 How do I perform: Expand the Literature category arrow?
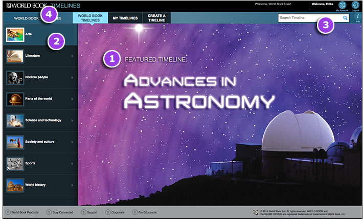tap(72, 56)
